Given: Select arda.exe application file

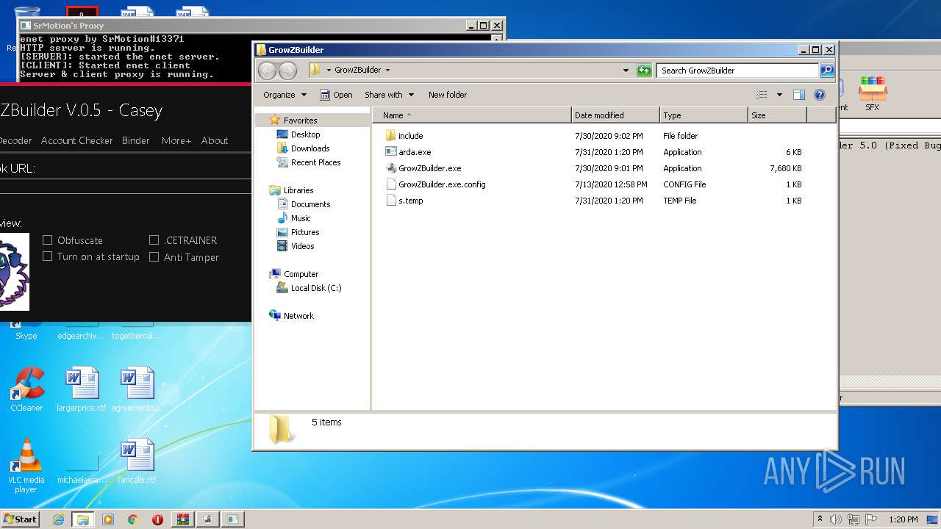Looking at the screenshot, I should coord(408,152).
